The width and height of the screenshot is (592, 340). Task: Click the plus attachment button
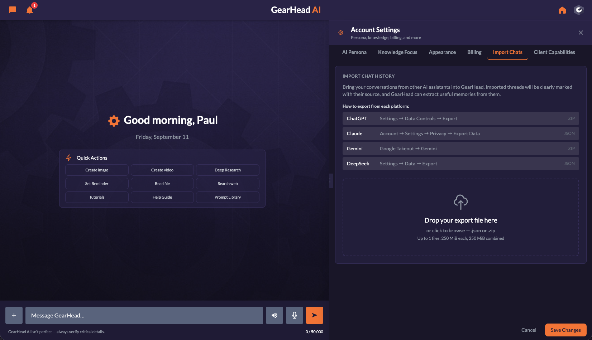point(14,315)
